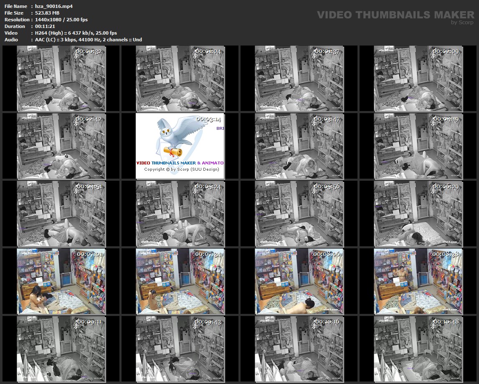
Task: Click the "by Scorp" text in header
Action: click(462, 23)
